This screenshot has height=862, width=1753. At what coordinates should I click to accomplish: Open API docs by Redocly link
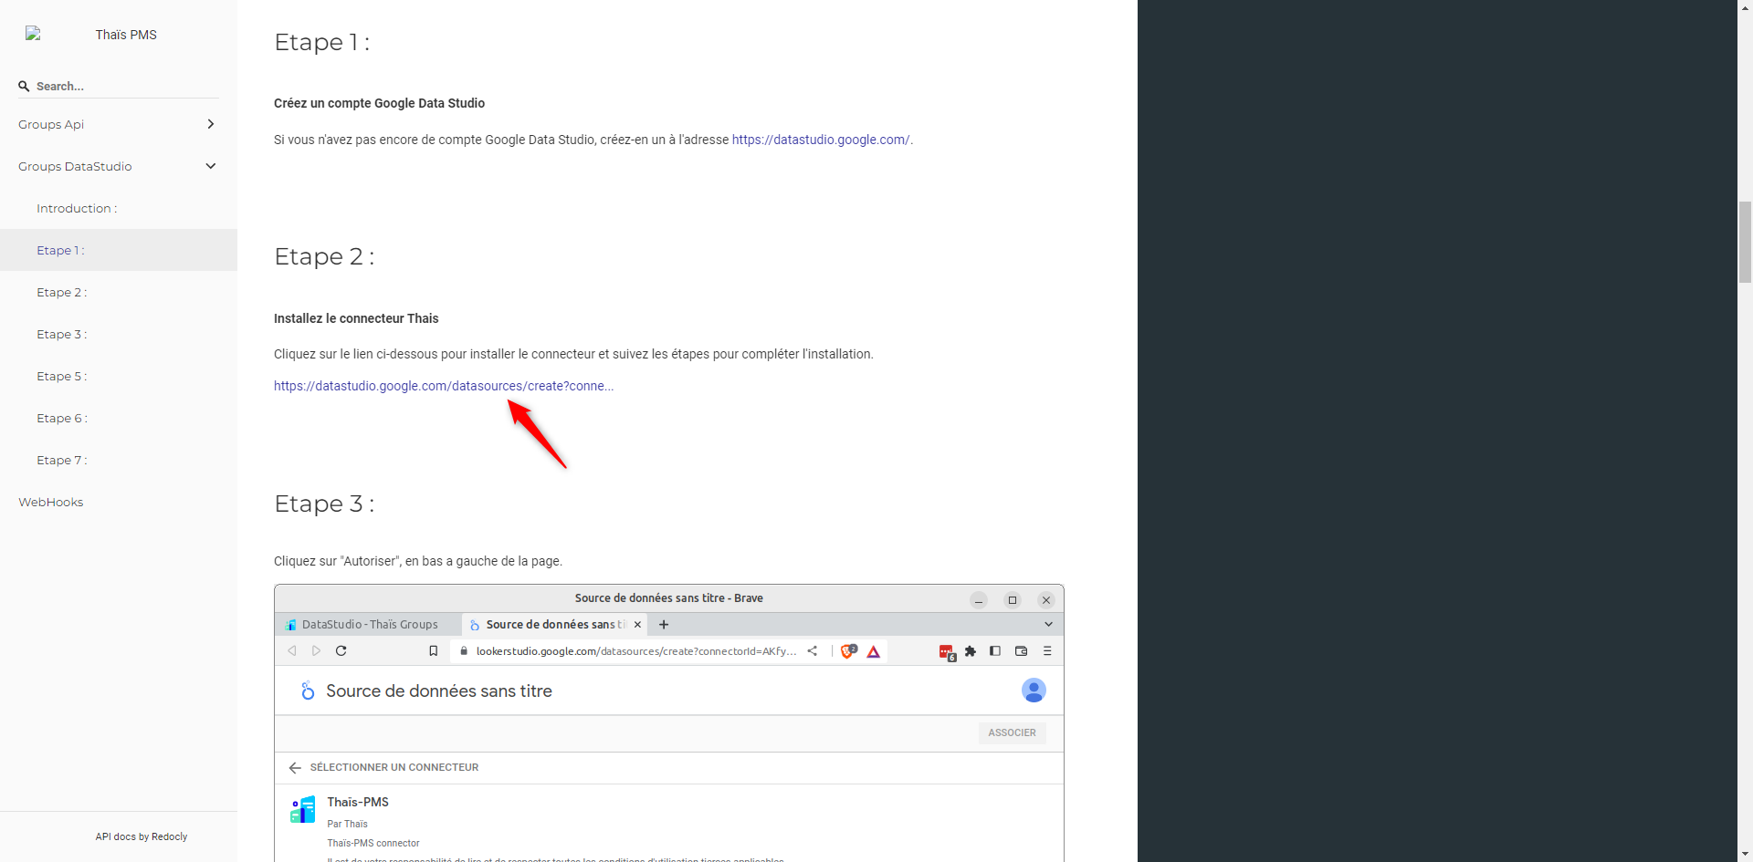[142, 836]
